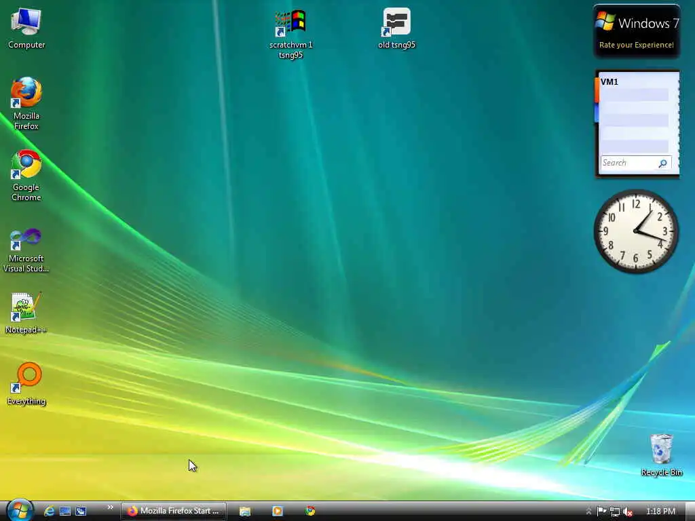Open the network status tray icon
Viewport: 695px width, 521px height.
[x=614, y=512]
